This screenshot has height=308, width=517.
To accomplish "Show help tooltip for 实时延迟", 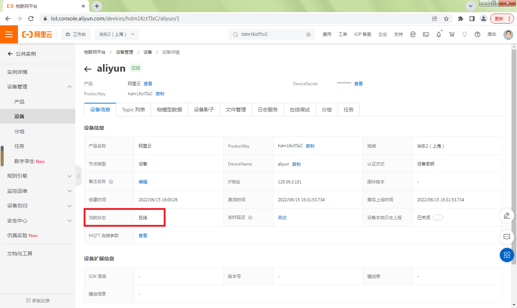I will (250, 218).
